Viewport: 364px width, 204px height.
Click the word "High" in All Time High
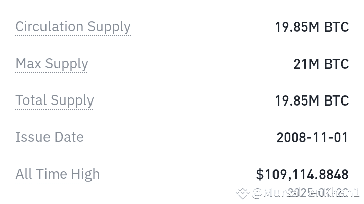pos(85,174)
